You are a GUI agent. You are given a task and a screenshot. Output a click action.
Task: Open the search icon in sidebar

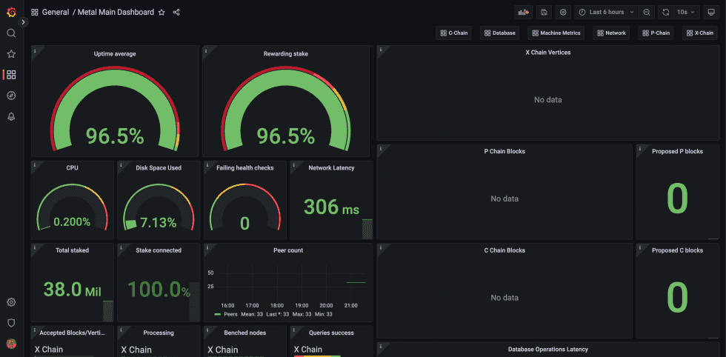click(x=12, y=33)
